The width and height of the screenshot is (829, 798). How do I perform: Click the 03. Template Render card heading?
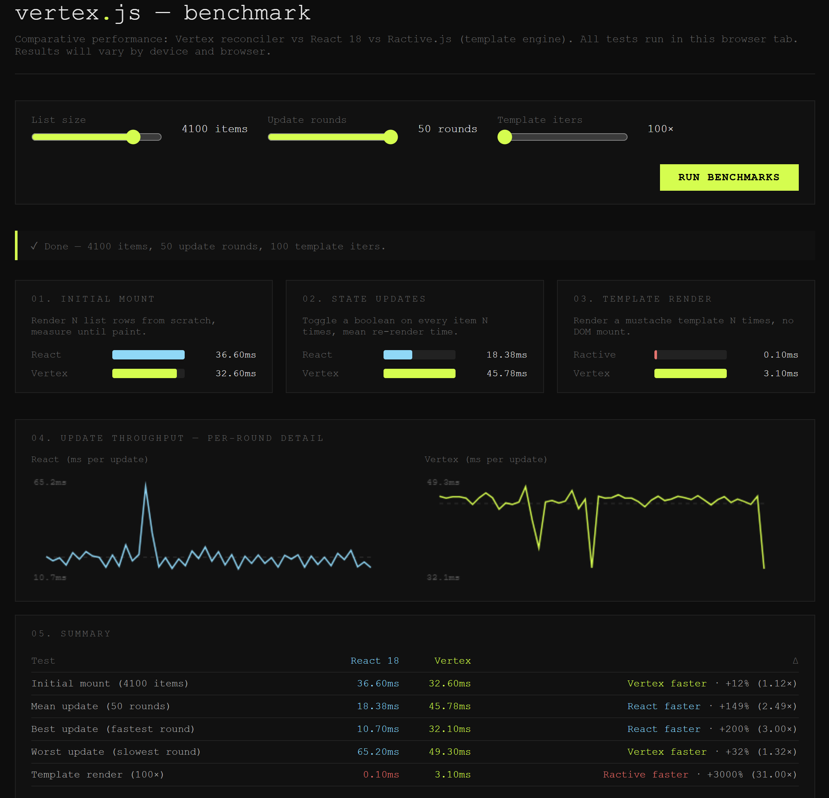642,299
